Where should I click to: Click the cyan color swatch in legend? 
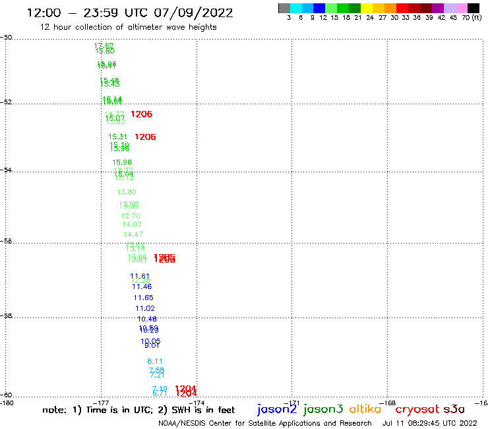click(296, 8)
